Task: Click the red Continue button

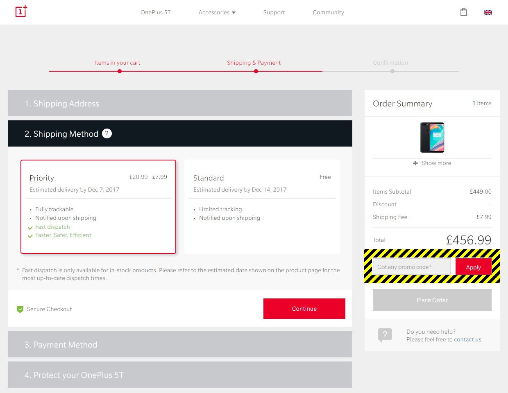Action: click(304, 309)
